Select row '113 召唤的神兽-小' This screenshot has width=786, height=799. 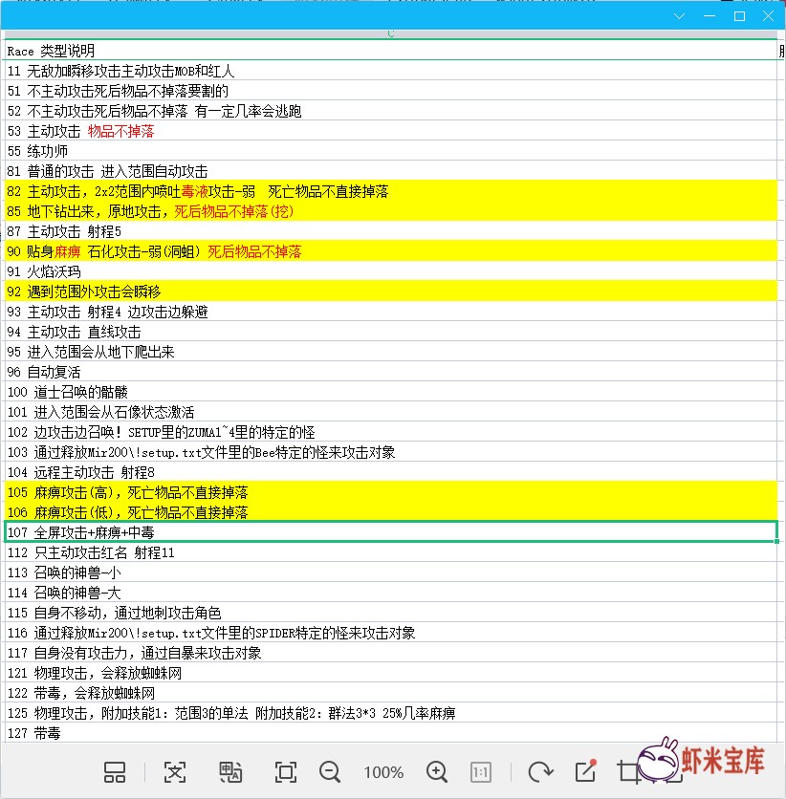pyautogui.click(x=390, y=572)
